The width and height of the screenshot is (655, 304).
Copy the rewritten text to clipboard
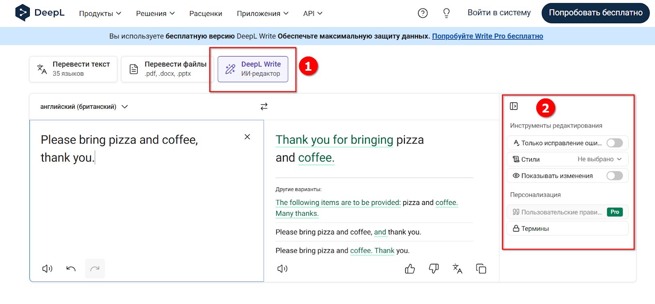(x=481, y=269)
